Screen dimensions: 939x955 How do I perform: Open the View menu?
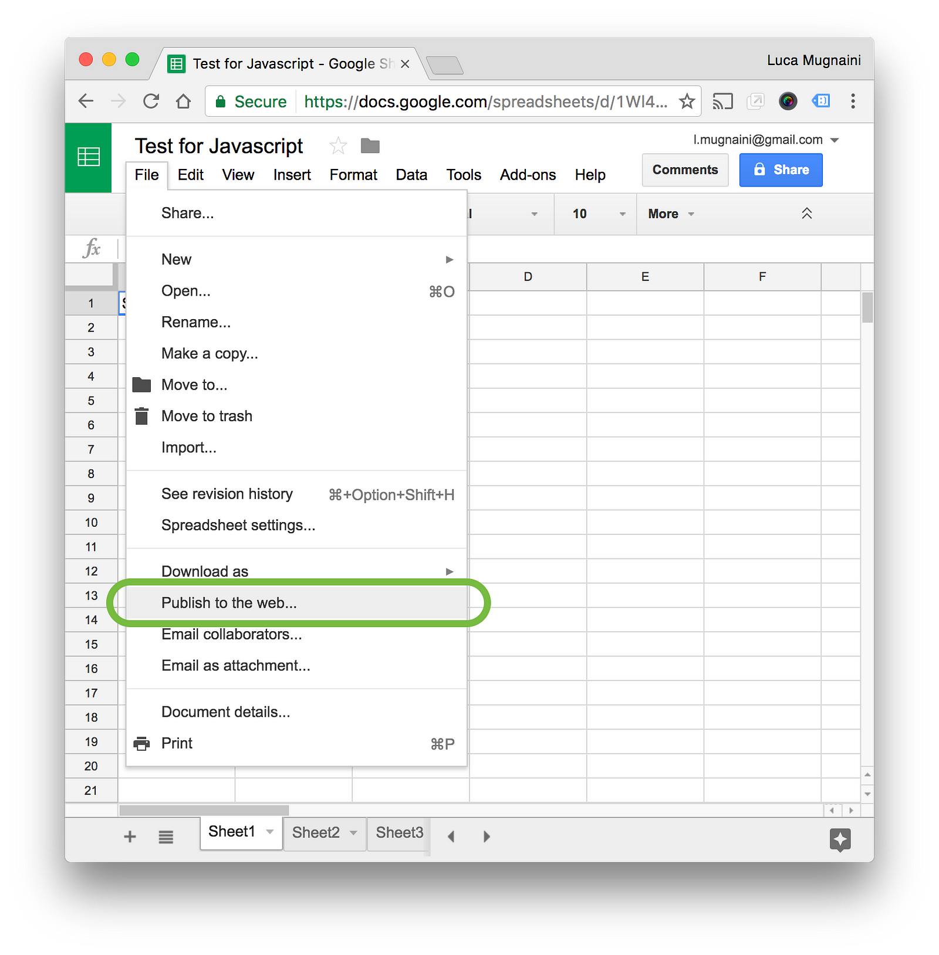[x=238, y=175]
